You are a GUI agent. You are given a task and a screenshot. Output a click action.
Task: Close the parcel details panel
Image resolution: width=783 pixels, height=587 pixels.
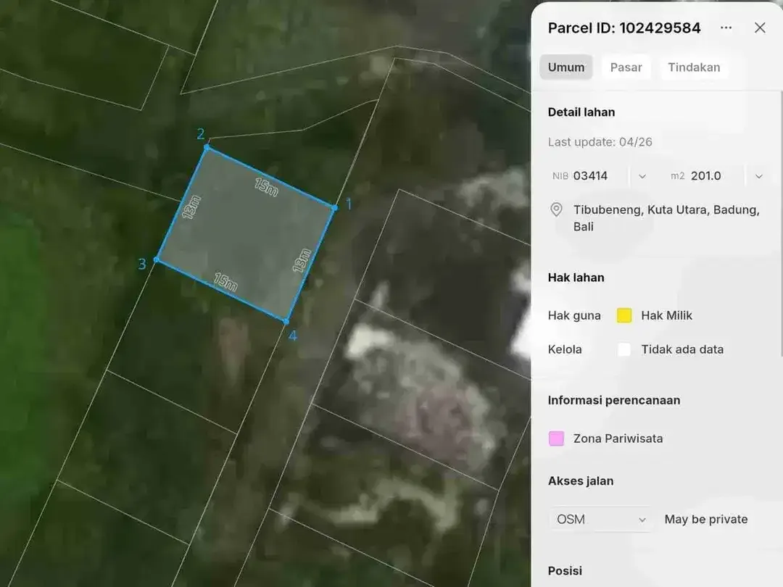pyautogui.click(x=760, y=28)
